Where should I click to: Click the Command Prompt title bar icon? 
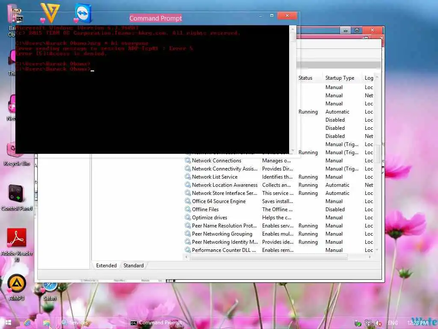pyautogui.click(x=19, y=18)
